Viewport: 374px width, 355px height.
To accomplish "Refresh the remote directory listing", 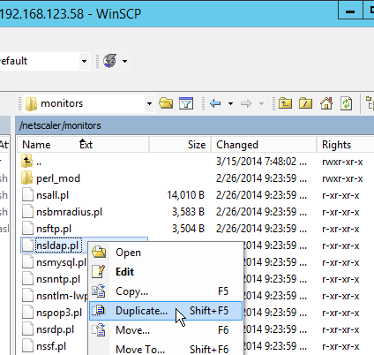I will pos(346,103).
